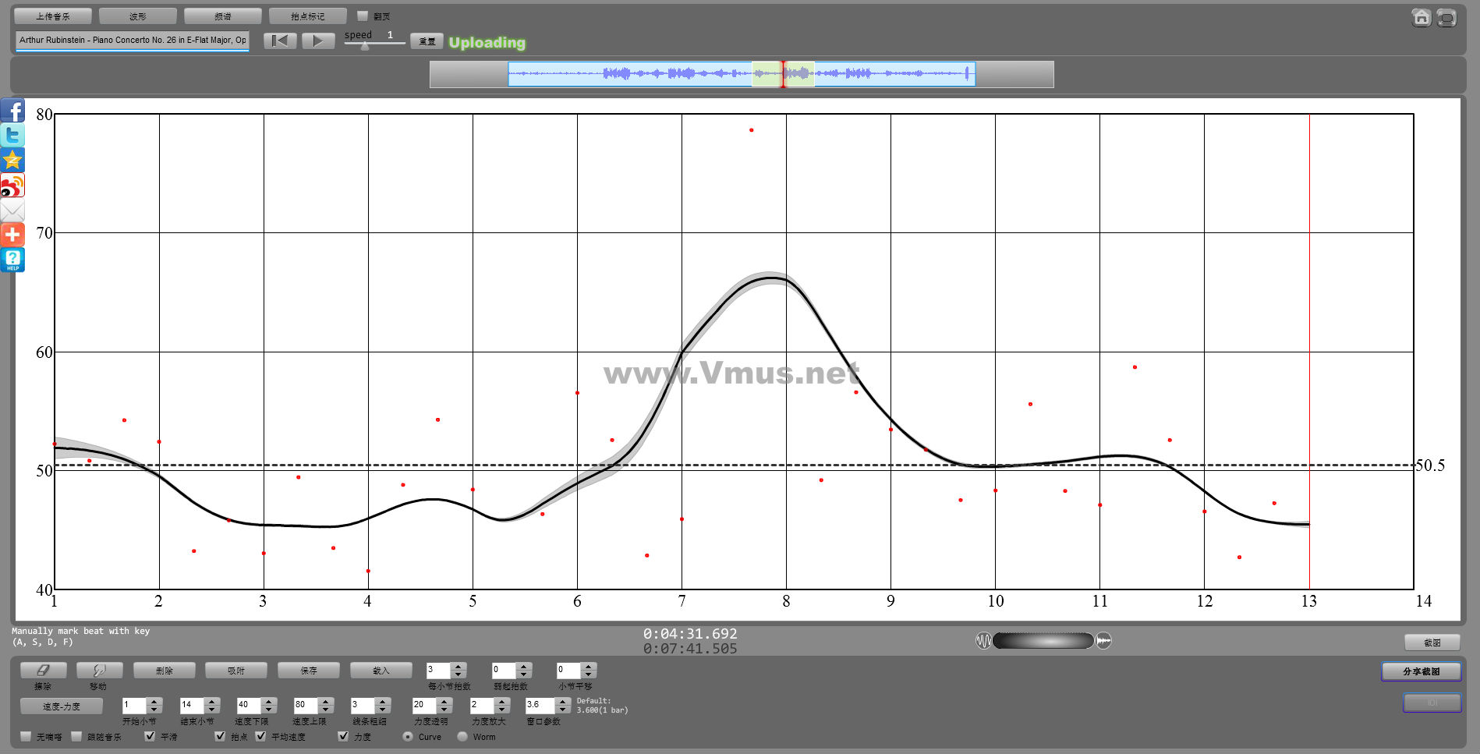This screenshot has width=1480, height=754.
Task: Click the Twitter share icon
Action: tap(12, 135)
